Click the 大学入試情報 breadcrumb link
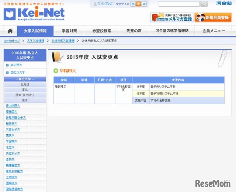Screen dimensions: 236x192 coord(36,41)
